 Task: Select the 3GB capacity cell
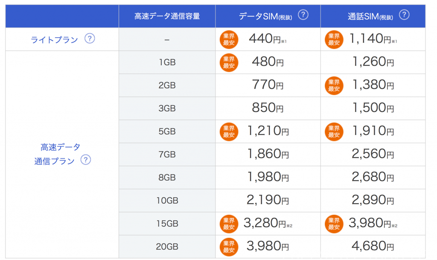167,108
